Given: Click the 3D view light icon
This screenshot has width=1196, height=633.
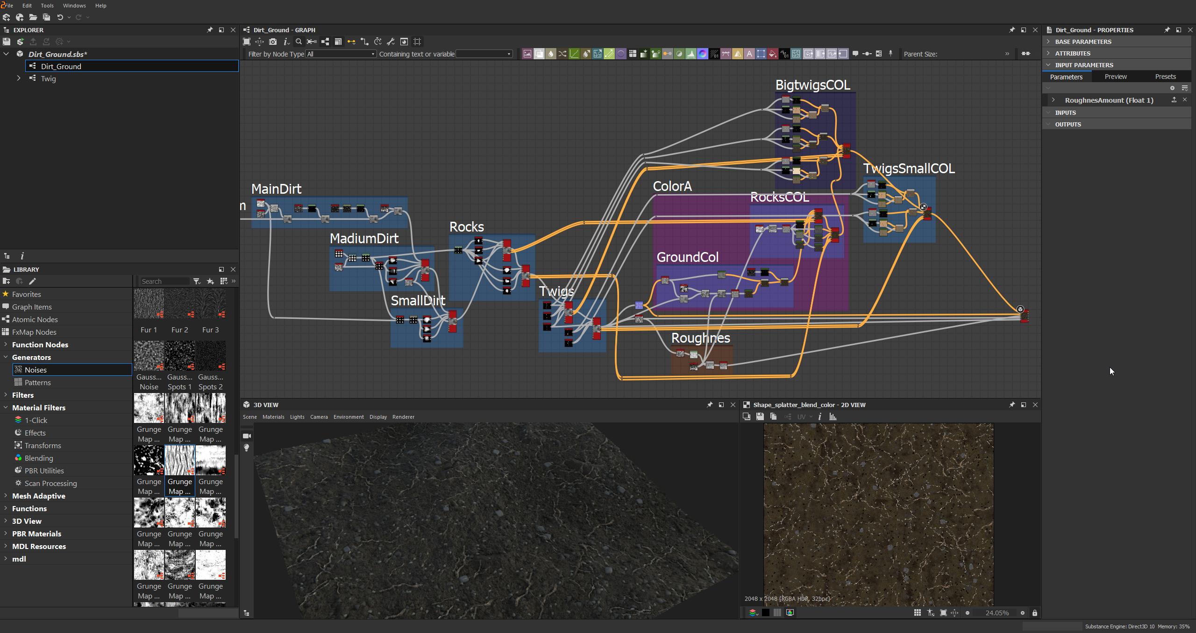Looking at the screenshot, I should 247,448.
